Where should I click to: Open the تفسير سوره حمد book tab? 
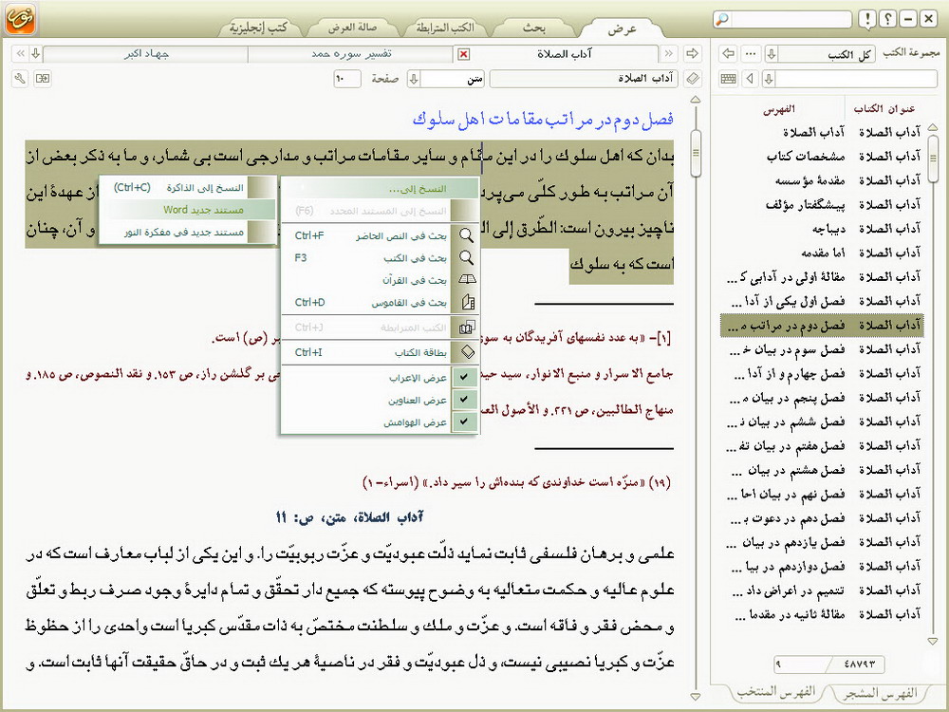click(x=352, y=54)
